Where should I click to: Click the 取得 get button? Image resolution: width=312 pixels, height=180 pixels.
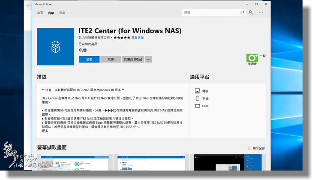pos(111,60)
